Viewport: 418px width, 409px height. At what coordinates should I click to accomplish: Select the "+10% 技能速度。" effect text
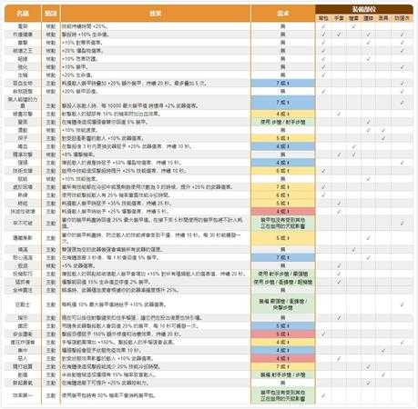click(79, 130)
